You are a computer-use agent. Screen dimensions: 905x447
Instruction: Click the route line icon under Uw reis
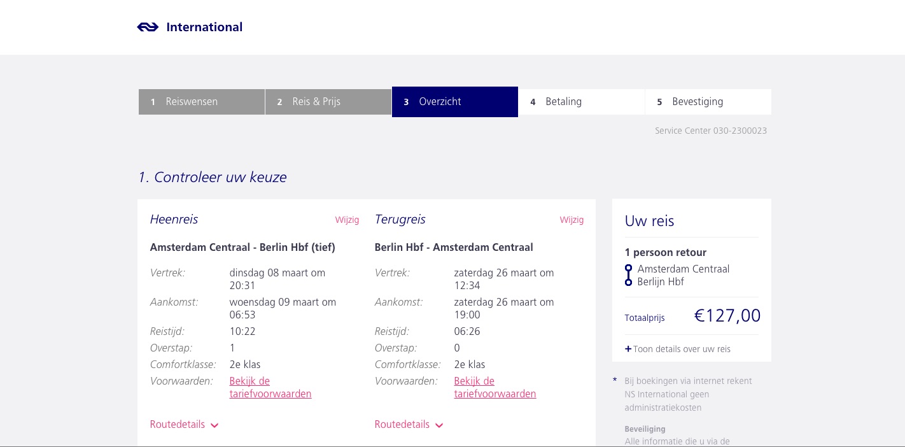(629, 275)
